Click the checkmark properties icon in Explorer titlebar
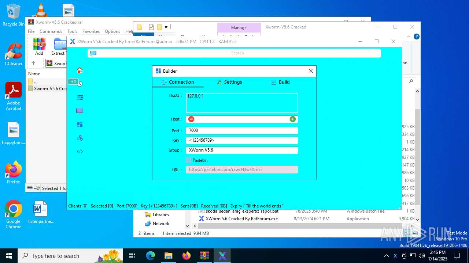The height and width of the screenshot is (263, 469). tap(151, 27)
